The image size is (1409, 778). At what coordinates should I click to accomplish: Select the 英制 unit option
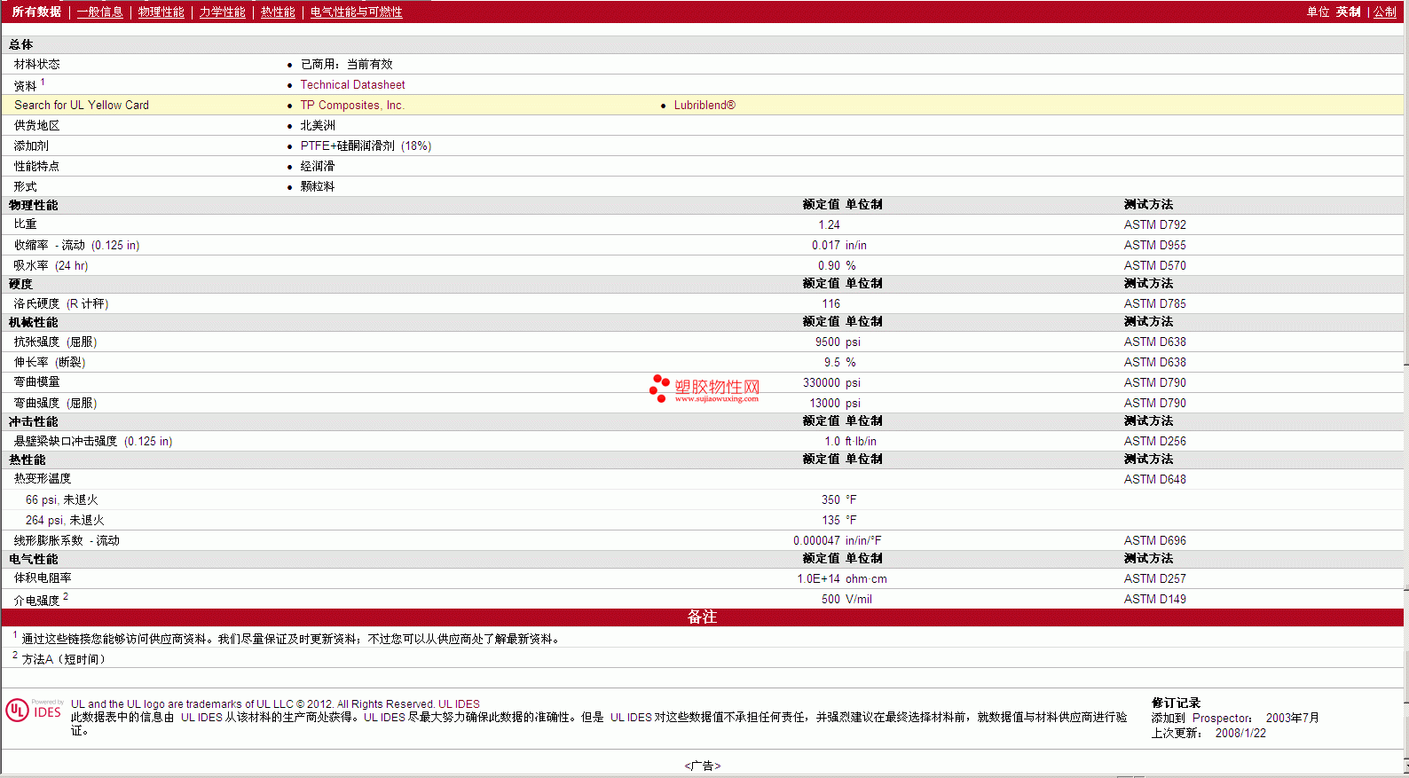click(1349, 12)
